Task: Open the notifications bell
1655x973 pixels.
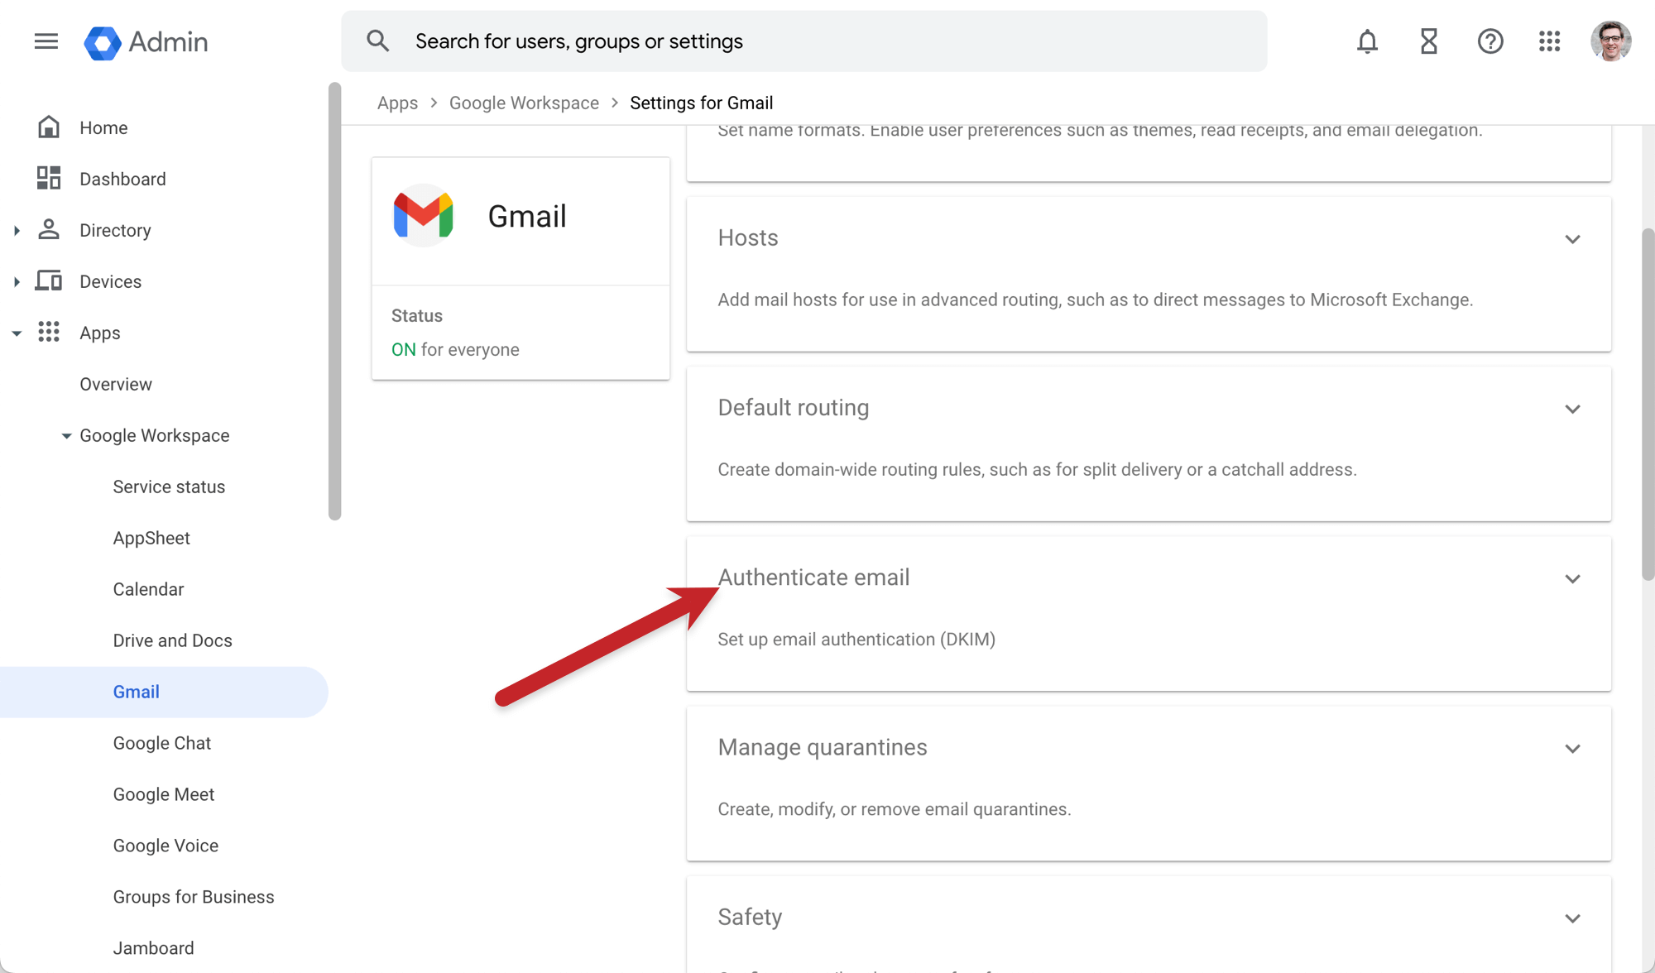Action: click(1367, 41)
